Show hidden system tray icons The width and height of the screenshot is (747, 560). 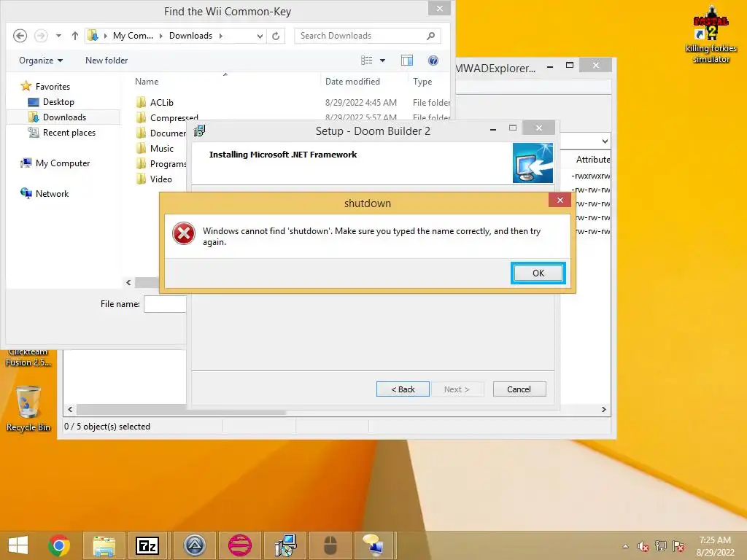click(625, 546)
